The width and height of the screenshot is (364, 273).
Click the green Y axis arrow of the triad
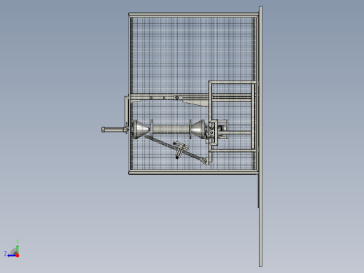click(x=17, y=249)
